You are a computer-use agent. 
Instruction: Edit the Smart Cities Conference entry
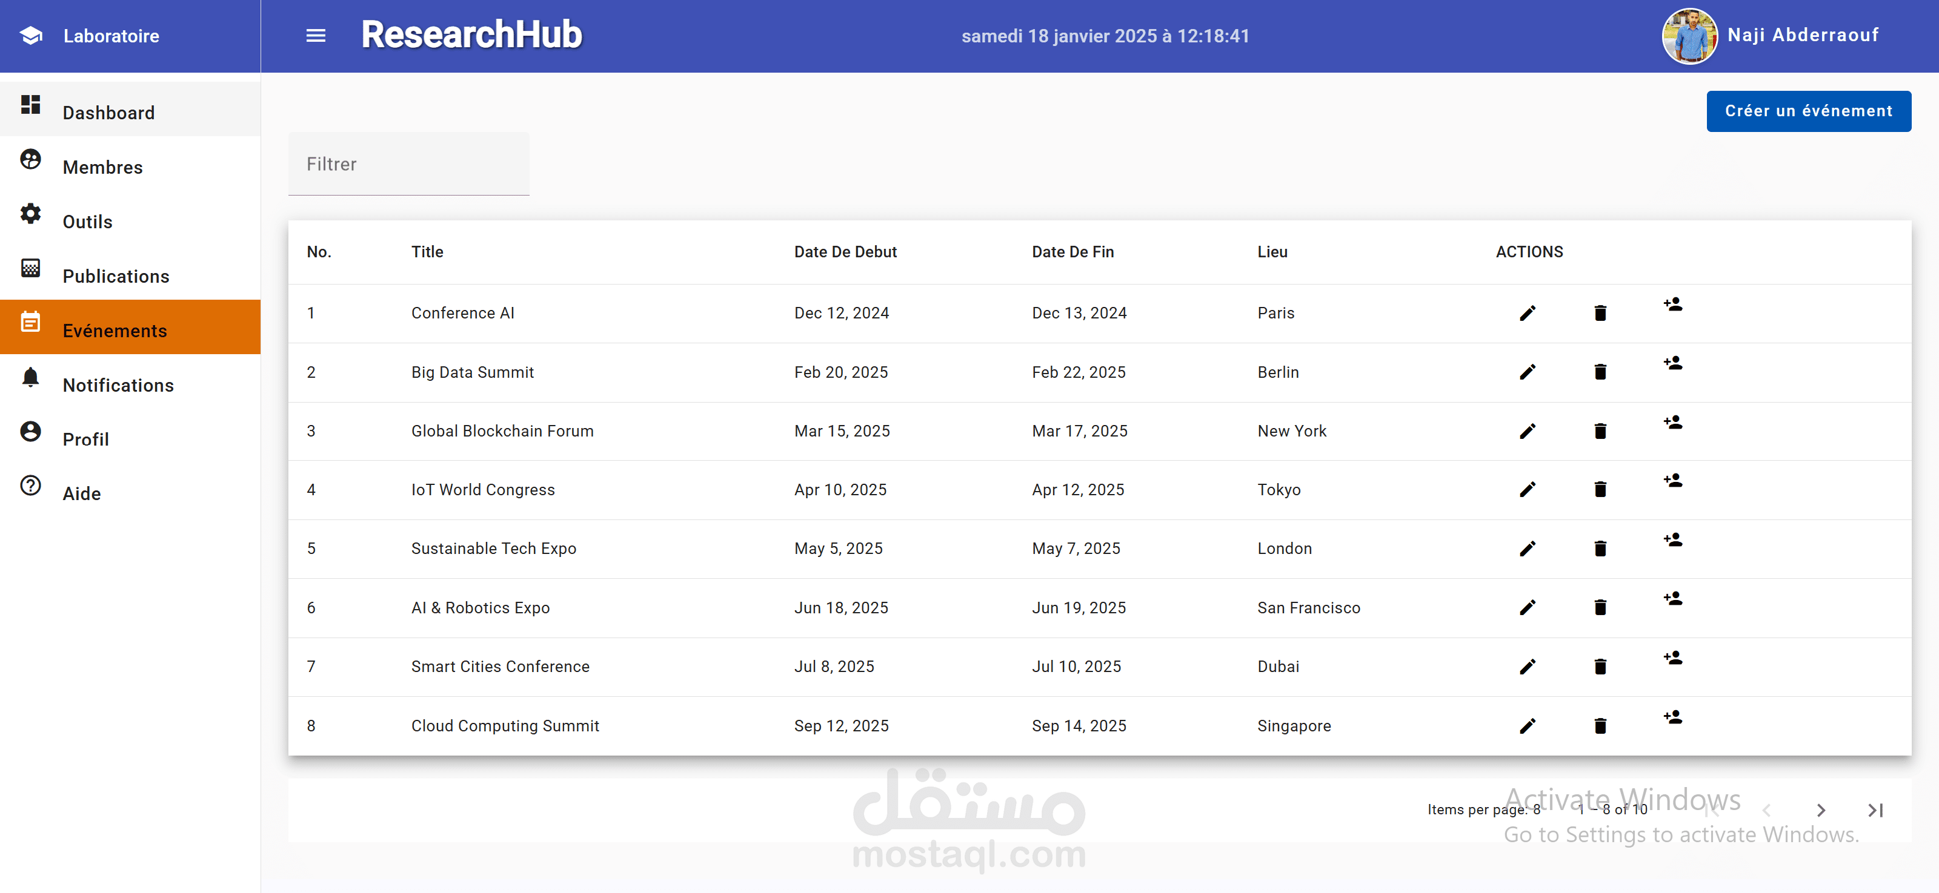click(1527, 667)
